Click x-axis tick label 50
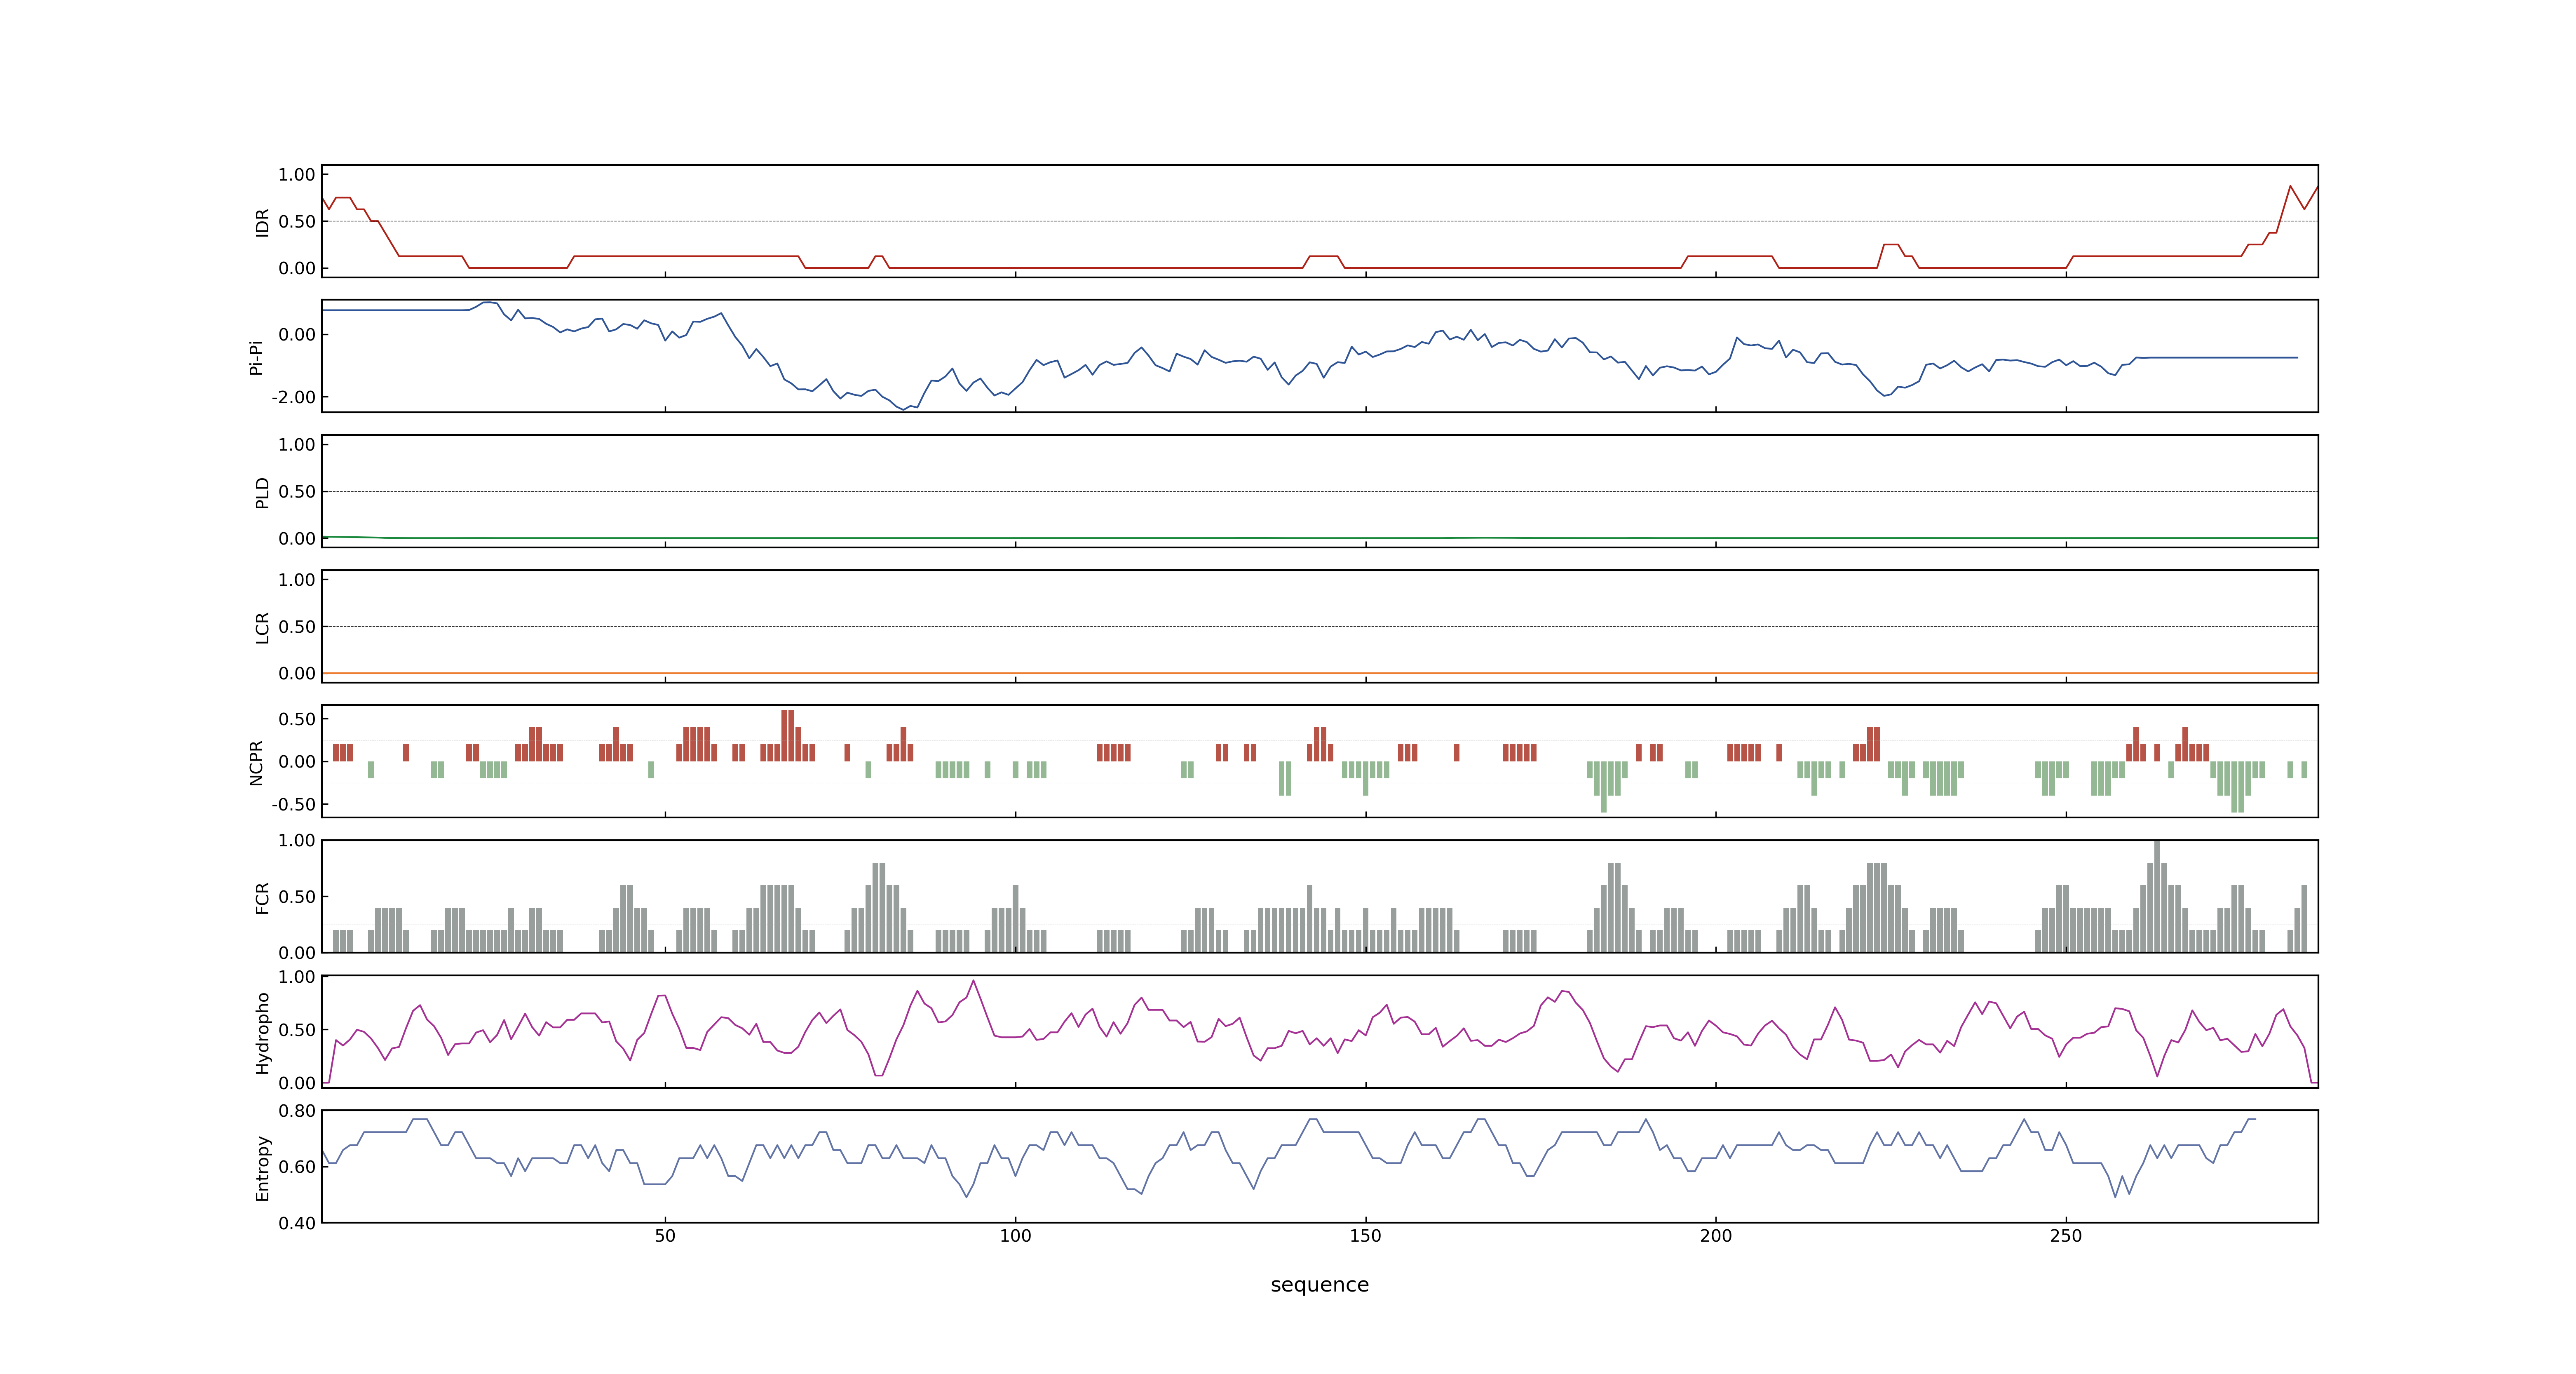The height and width of the screenshot is (1374, 2576). click(665, 1236)
